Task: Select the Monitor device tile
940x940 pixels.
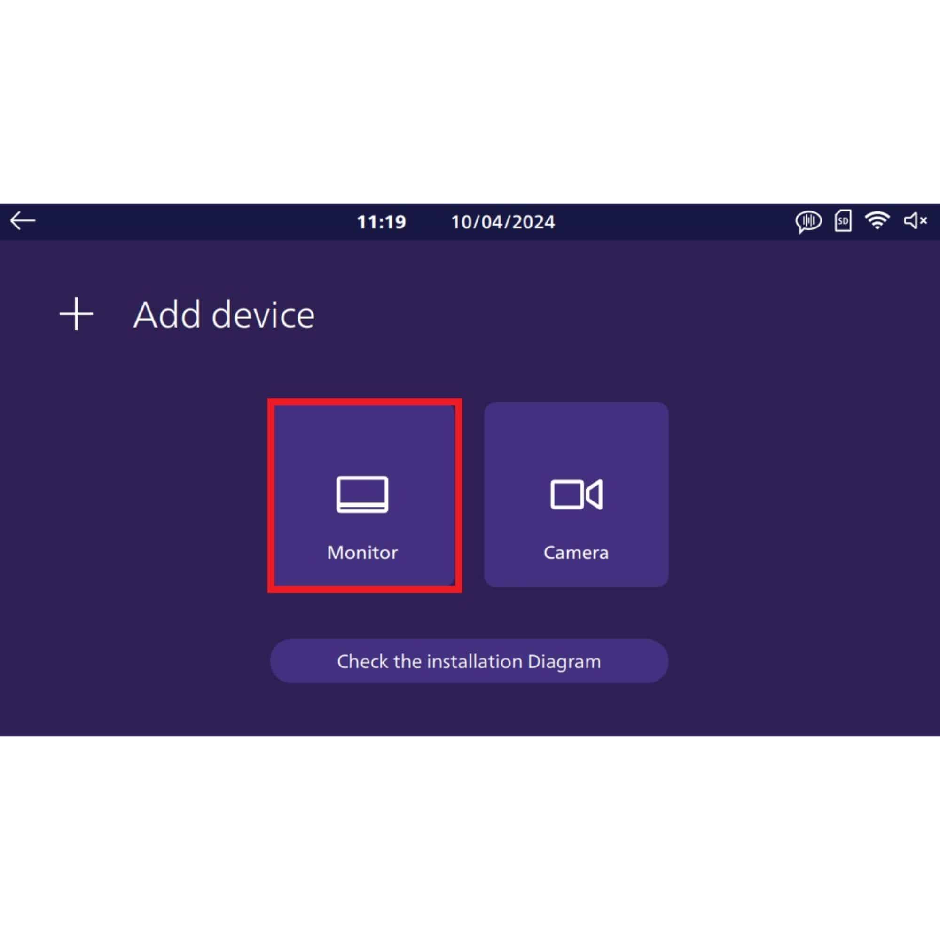Action: (364, 495)
